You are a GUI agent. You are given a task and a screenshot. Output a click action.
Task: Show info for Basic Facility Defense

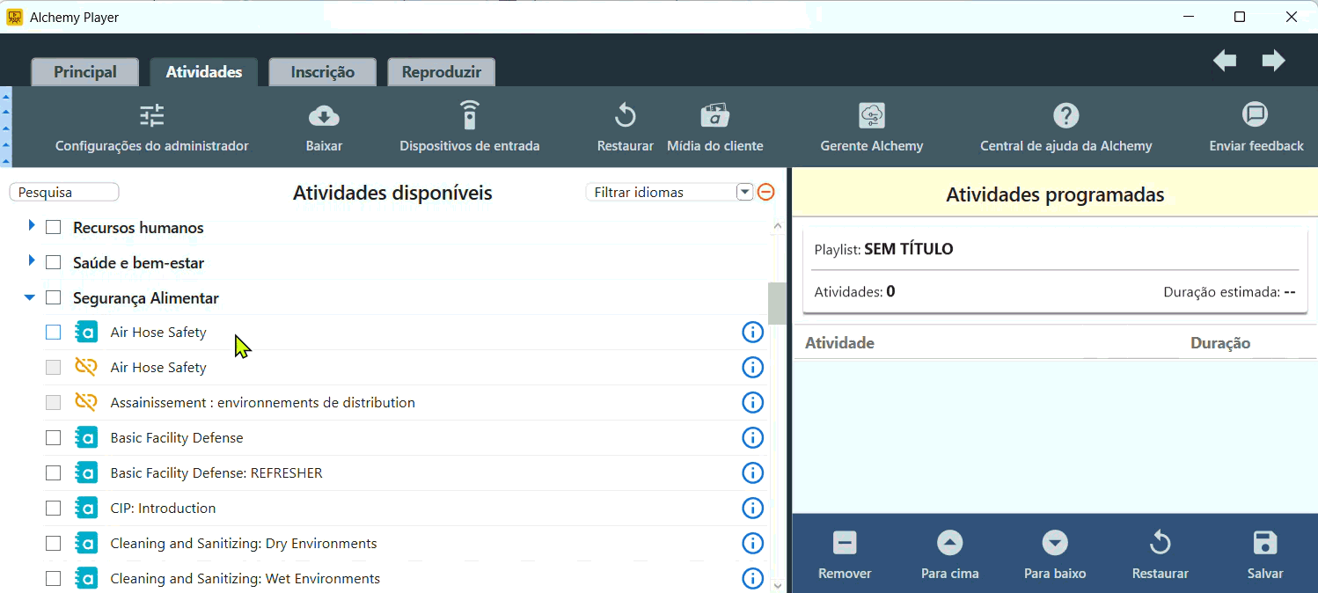(x=752, y=437)
